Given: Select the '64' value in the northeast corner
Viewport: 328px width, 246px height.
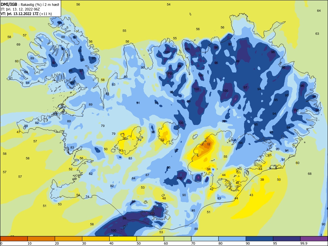Looking at the screenshot, I should pos(319,11).
